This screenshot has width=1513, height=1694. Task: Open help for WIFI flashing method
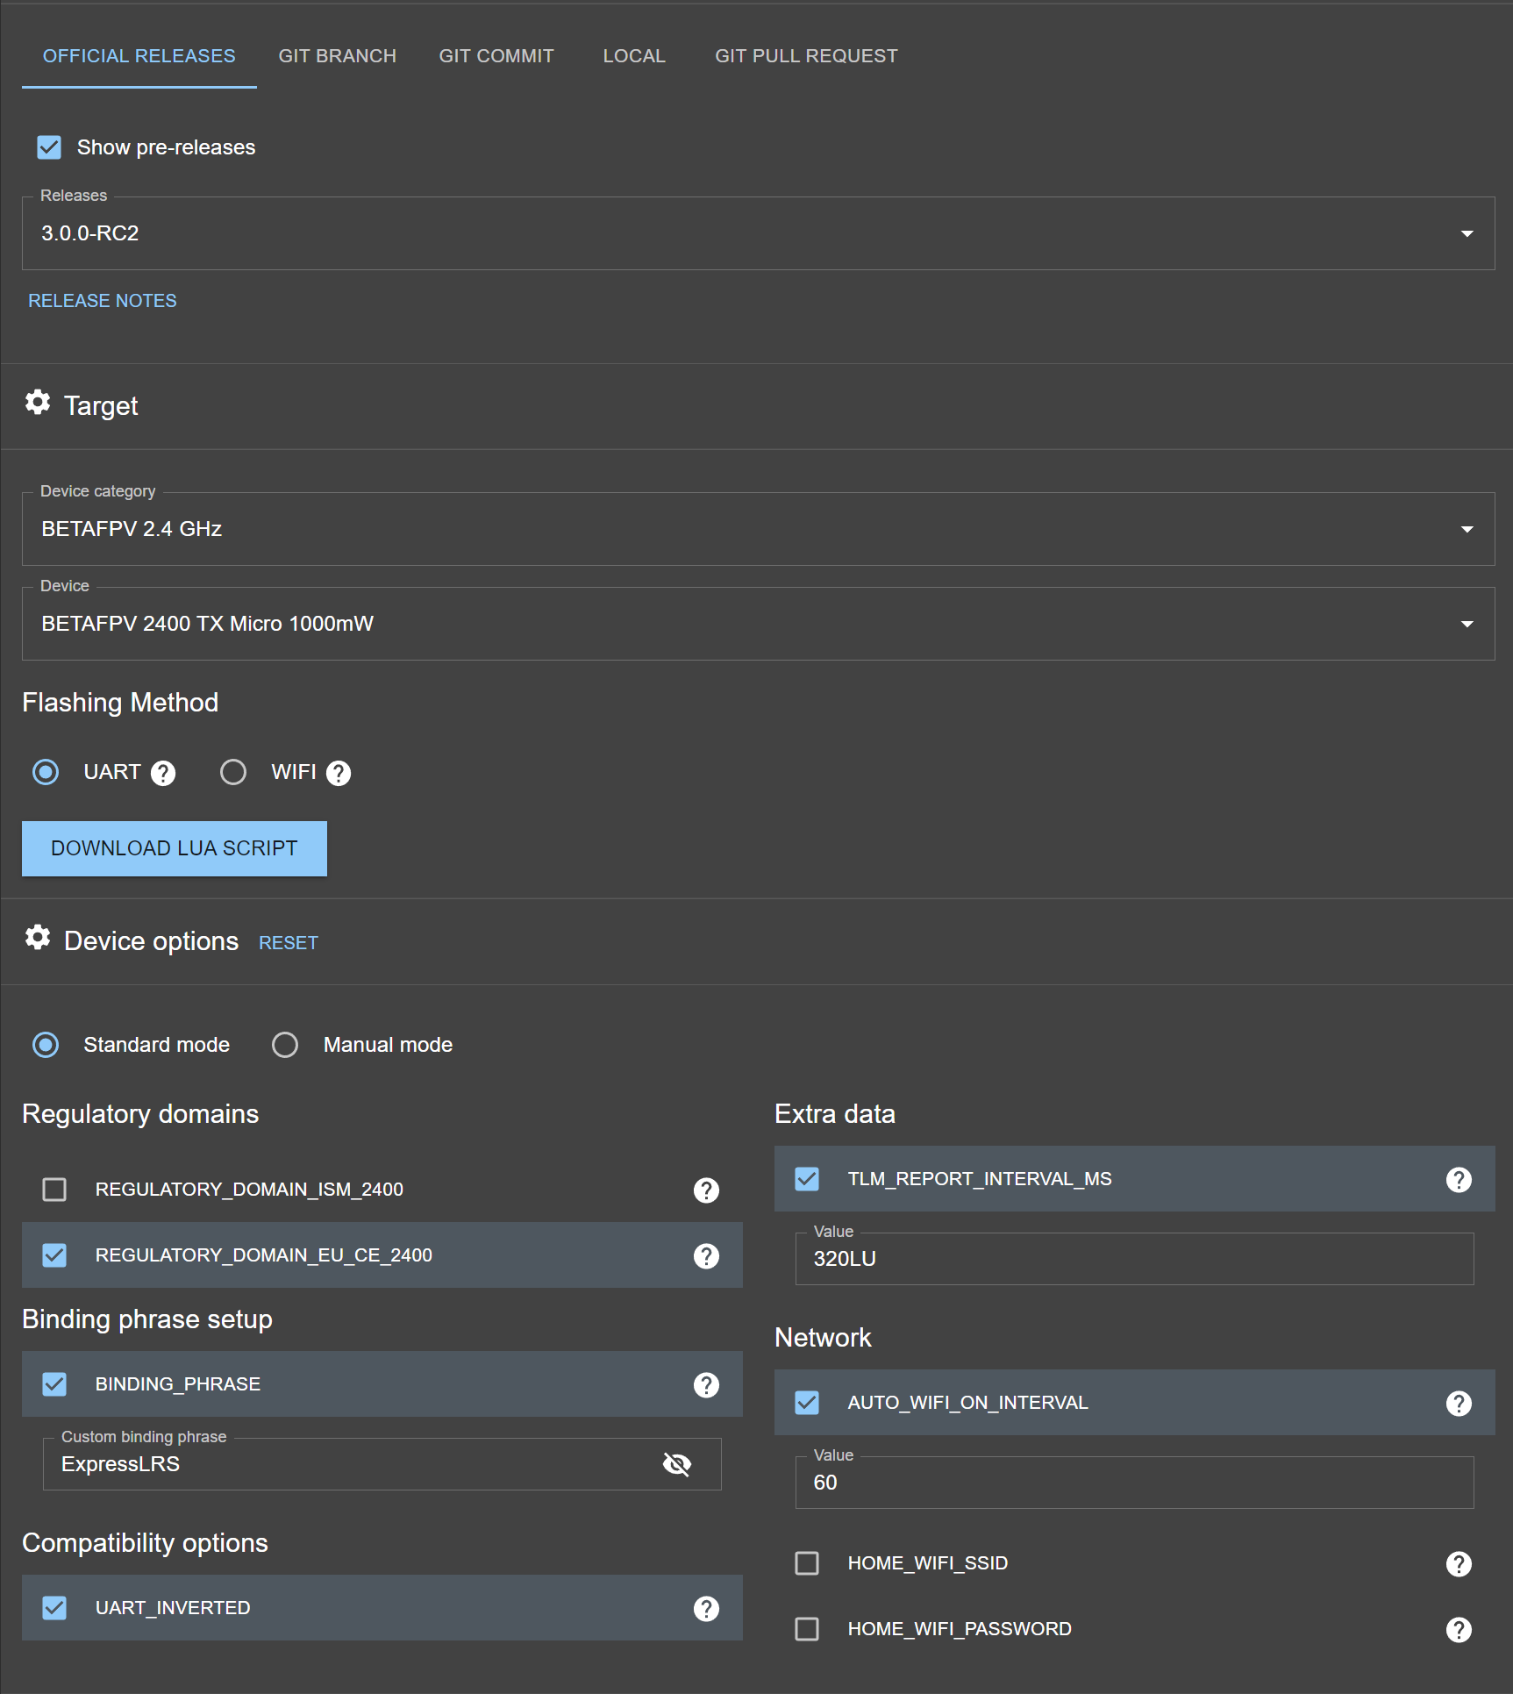[339, 773]
